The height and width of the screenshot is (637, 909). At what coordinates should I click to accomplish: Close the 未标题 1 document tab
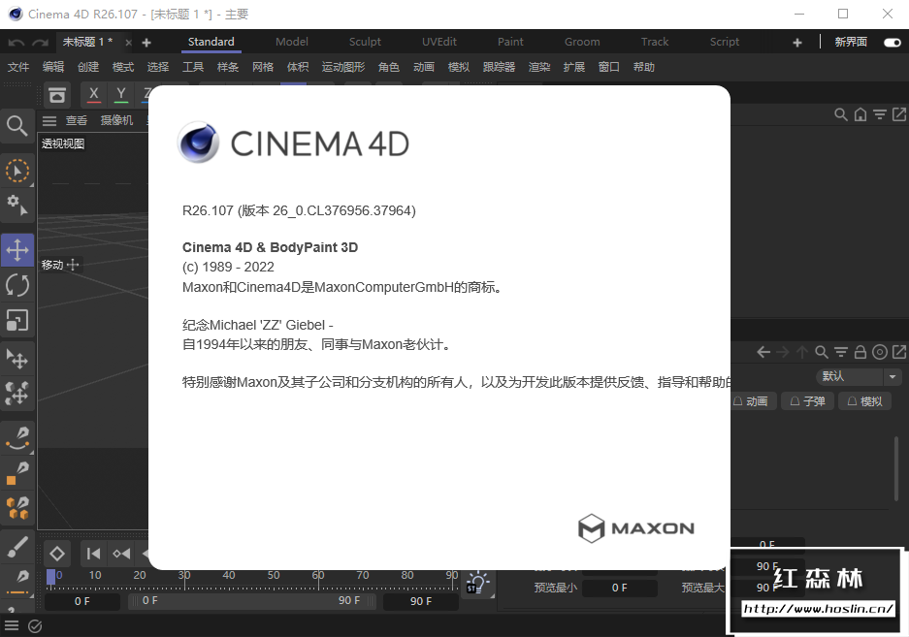click(x=129, y=43)
